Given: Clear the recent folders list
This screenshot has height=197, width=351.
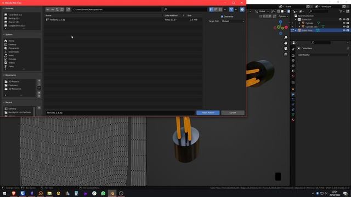Looking at the screenshot, I should pyautogui.click(x=39, y=108).
